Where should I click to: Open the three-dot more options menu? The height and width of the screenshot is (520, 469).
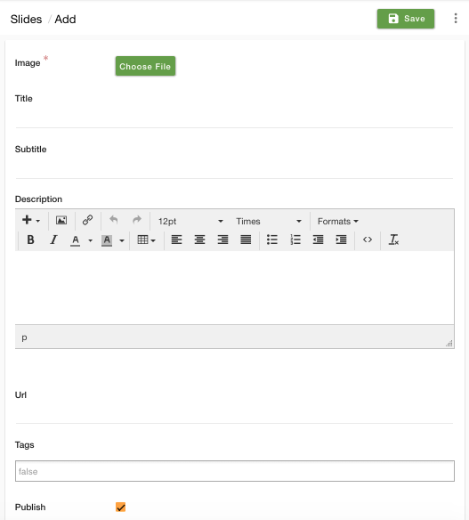456,18
